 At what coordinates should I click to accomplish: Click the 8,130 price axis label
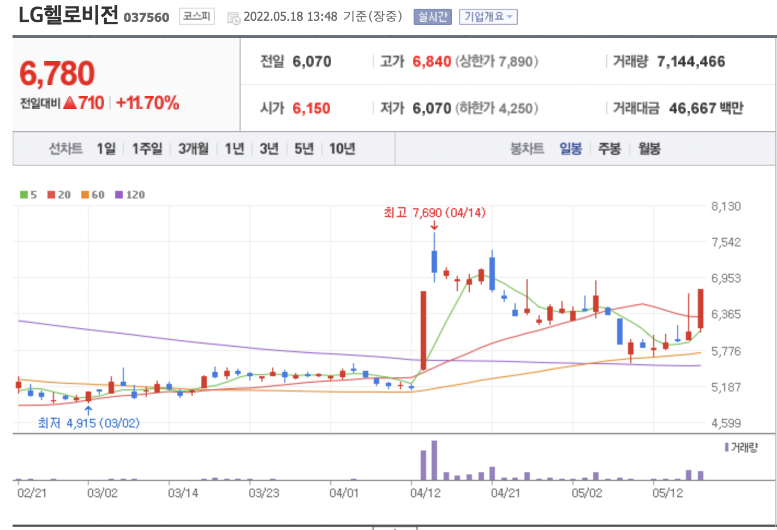[x=726, y=206]
